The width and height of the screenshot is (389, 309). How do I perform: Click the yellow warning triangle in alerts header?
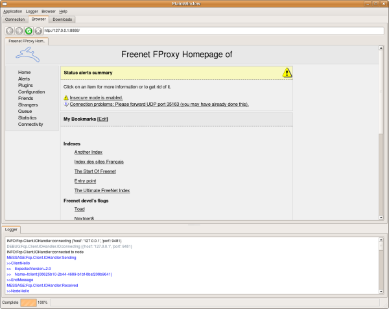pos(287,73)
